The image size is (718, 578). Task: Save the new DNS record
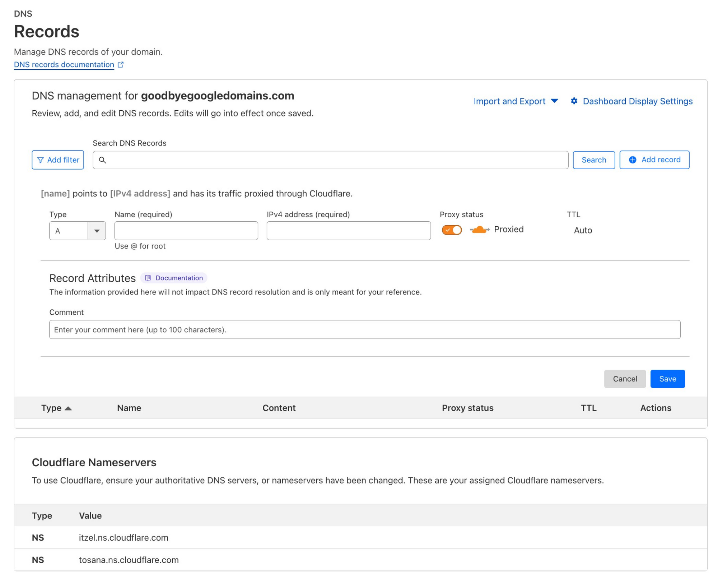tap(667, 379)
